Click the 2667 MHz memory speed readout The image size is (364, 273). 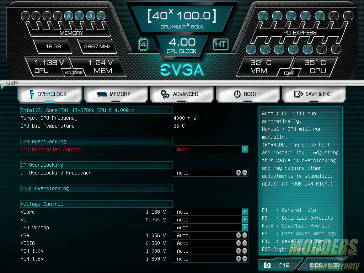coord(97,47)
